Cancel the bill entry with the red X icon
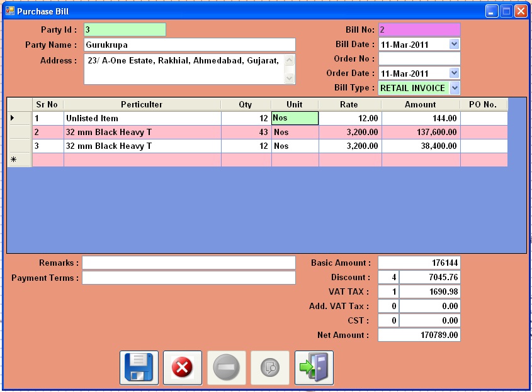Viewport: 532px width, 392px height. [182, 367]
